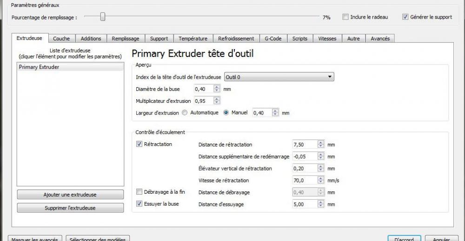Click the infill percentage slider handle
The width and height of the screenshot is (465, 241).
tap(103, 17)
